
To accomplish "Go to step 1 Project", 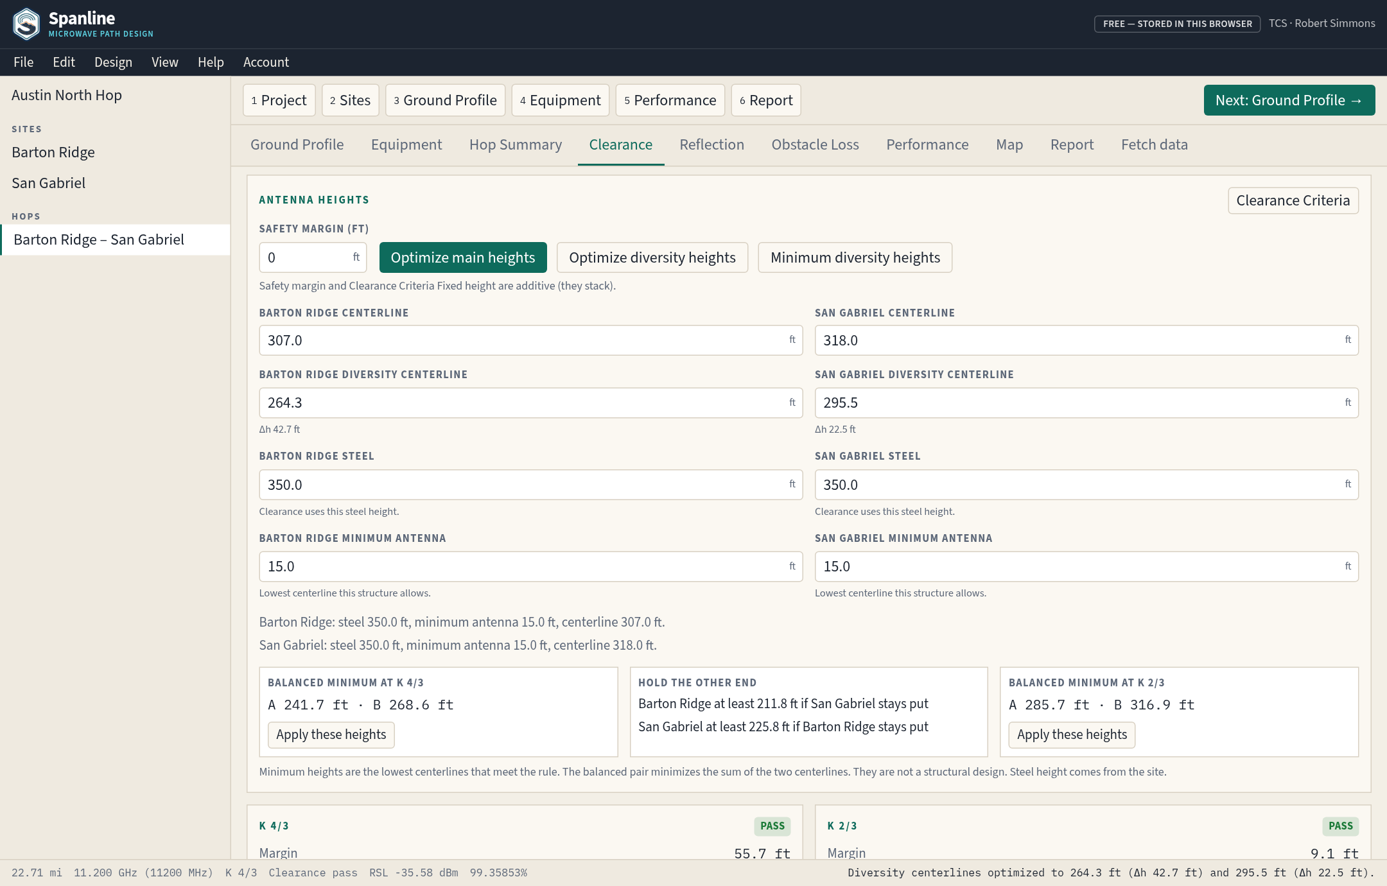I will (279, 100).
